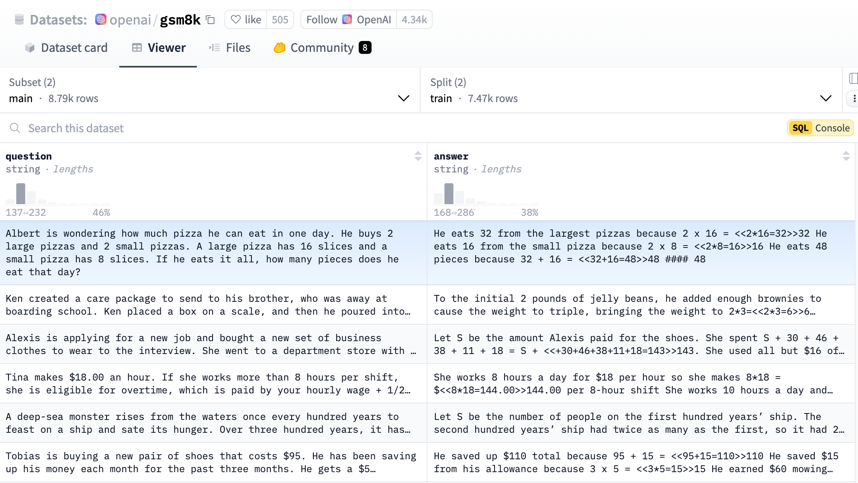Toggle the side panel icon at right

pos(853,78)
